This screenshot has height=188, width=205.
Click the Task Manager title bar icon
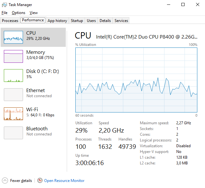4,5
